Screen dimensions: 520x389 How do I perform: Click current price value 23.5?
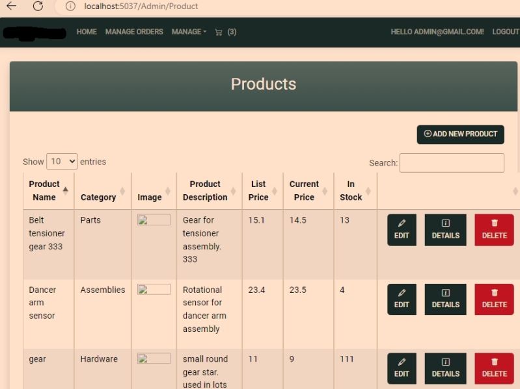click(x=298, y=290)
